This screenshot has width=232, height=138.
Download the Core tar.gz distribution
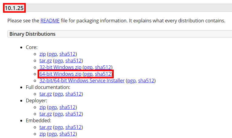(x=45, y=61)
